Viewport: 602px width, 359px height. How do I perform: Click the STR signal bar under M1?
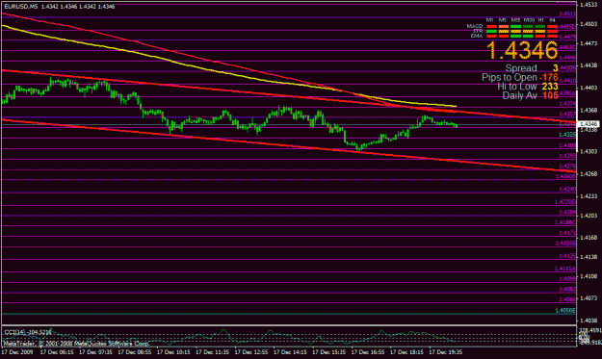tap(491, 31)
